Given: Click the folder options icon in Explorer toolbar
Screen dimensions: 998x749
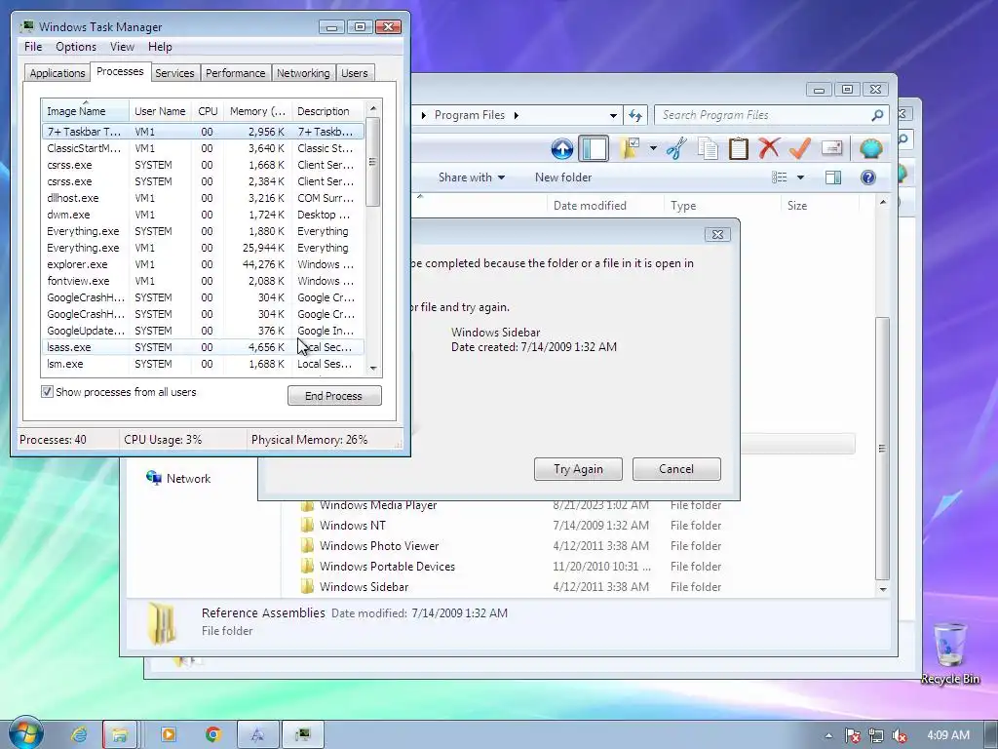Looking at the screenshot, I should [631, 148].
